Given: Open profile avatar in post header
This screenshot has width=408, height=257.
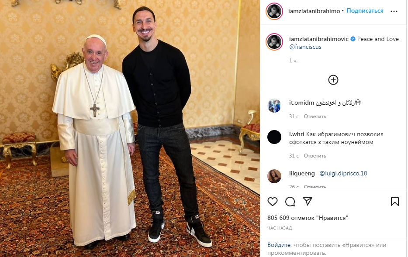Looking at the screenshot, I should [x=274, y=11].
